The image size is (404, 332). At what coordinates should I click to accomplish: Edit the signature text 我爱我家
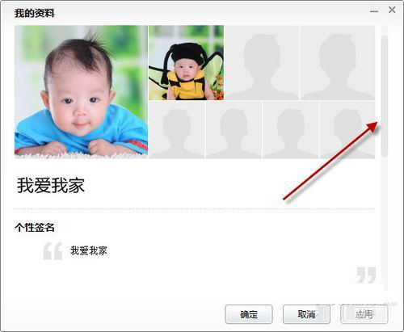[x=89, y=250]
